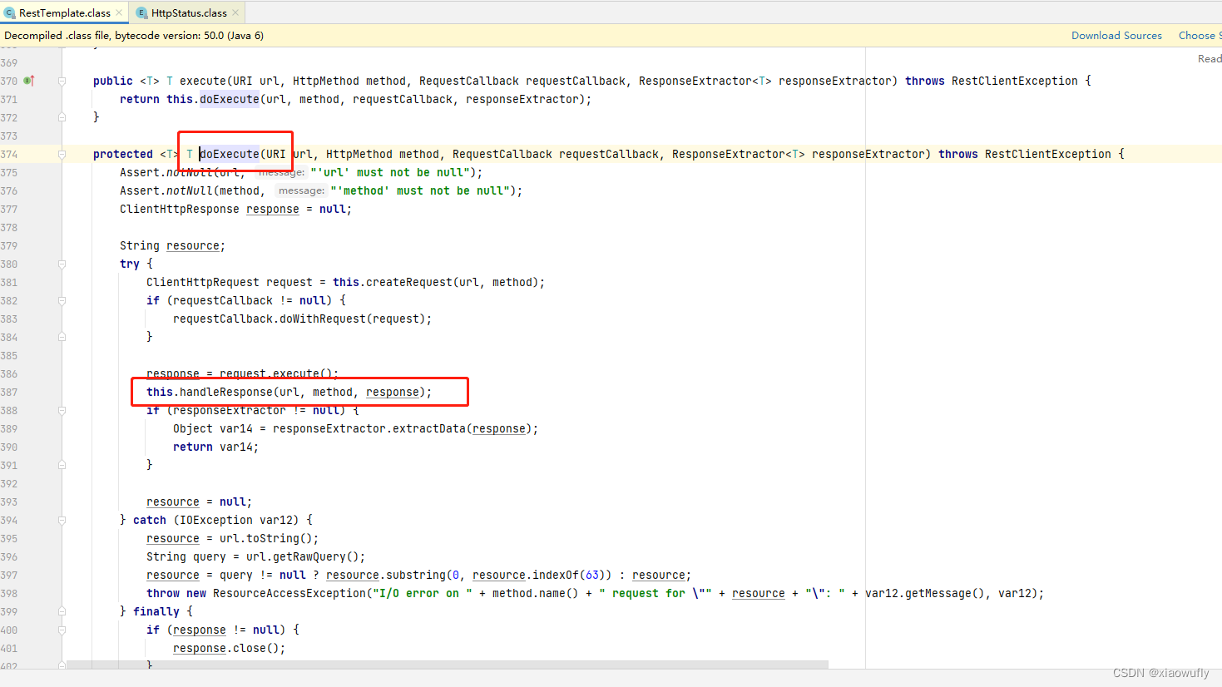Click the Download Sources link
The width and height of the screenshot is (1222, 687).
pyautogui.click(x=1116, y=35)
